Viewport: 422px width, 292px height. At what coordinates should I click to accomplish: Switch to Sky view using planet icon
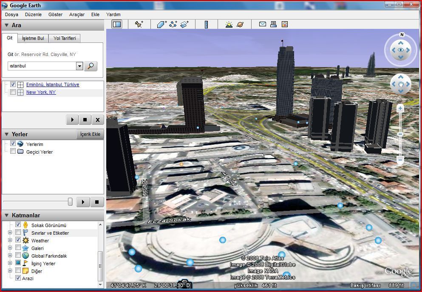(x=240, y=25)
